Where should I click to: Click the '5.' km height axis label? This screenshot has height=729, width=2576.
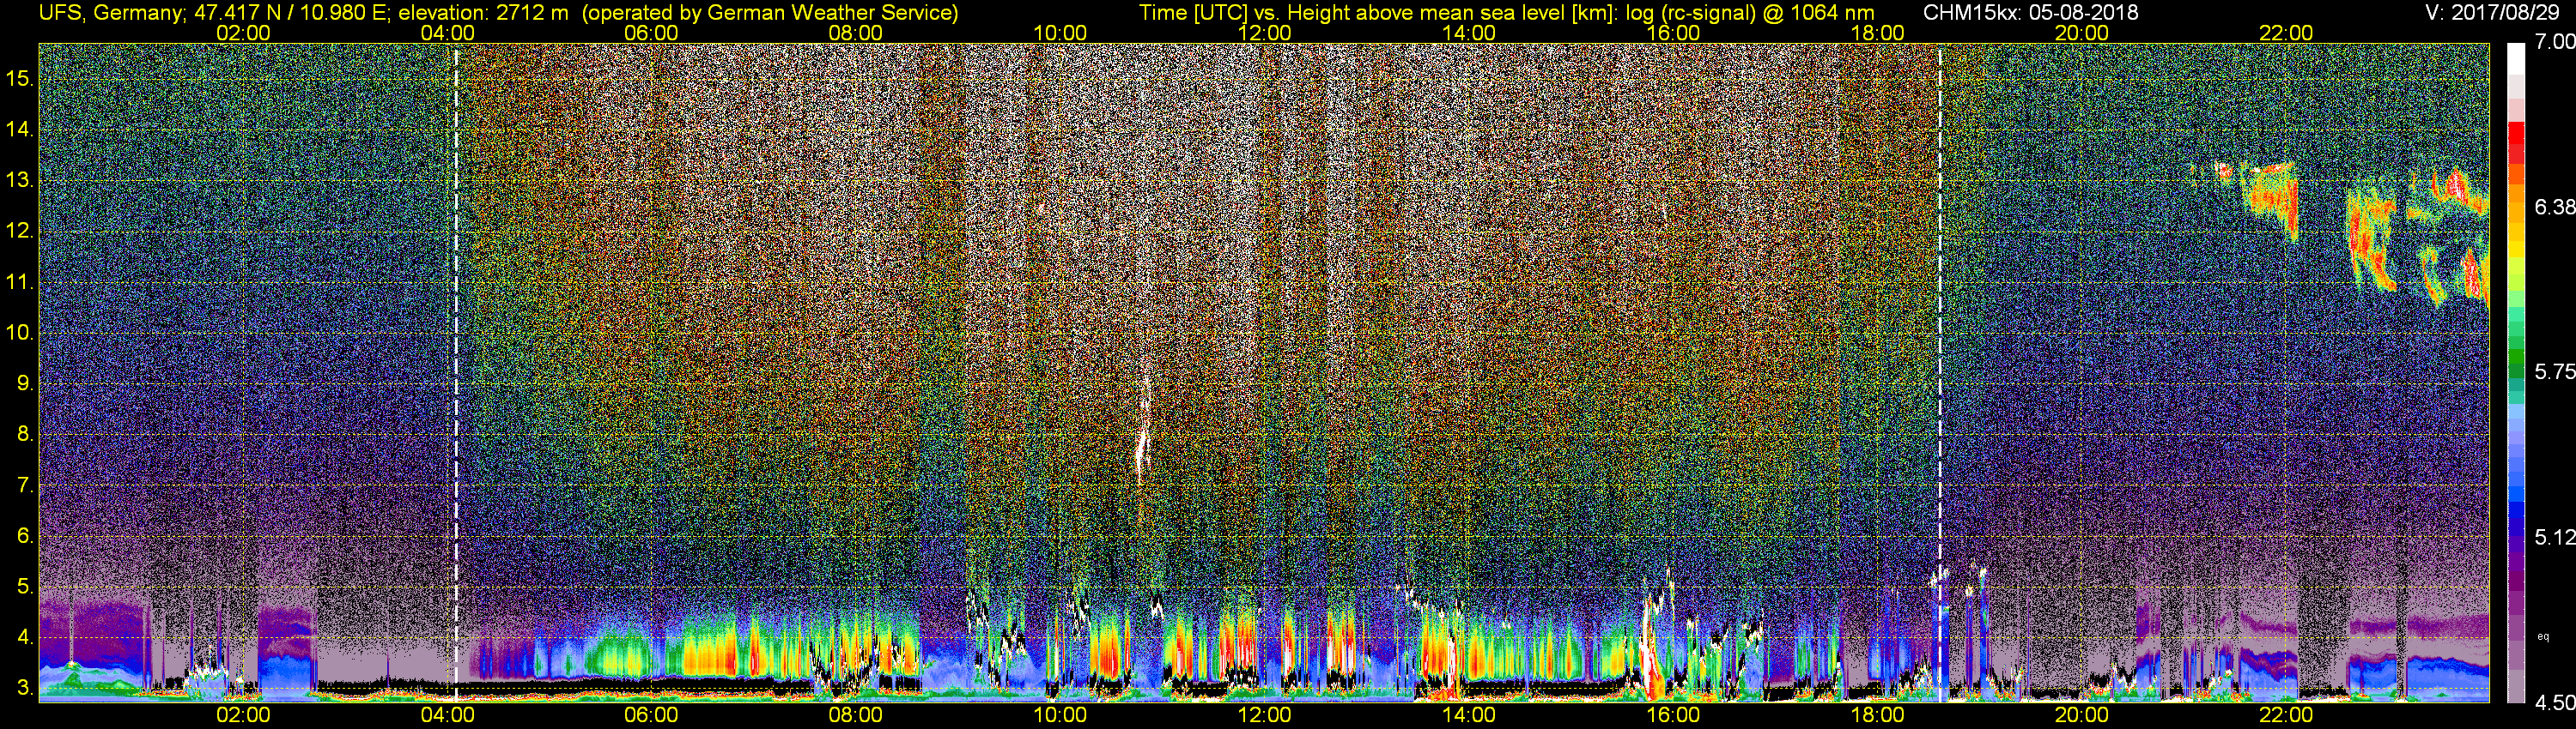tap(26, 586)
